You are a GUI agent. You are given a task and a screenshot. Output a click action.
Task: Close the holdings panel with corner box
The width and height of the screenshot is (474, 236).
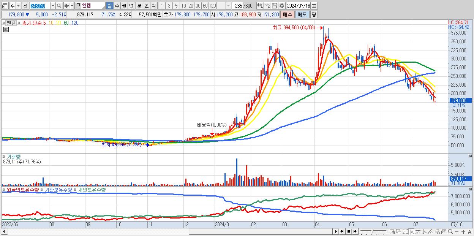(x=471, y=189)
